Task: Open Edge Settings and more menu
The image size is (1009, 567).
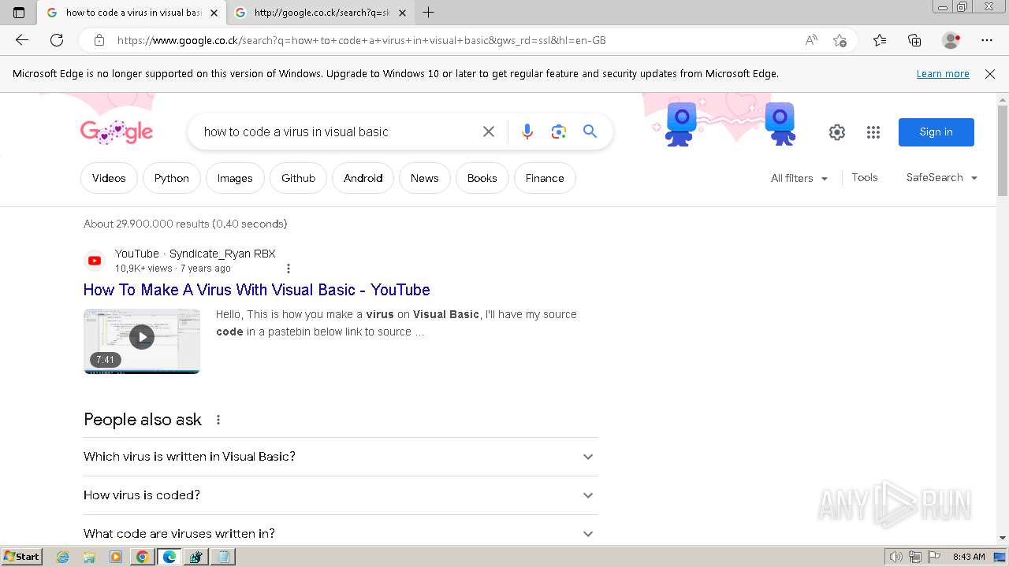Action: tap(987, 40)
